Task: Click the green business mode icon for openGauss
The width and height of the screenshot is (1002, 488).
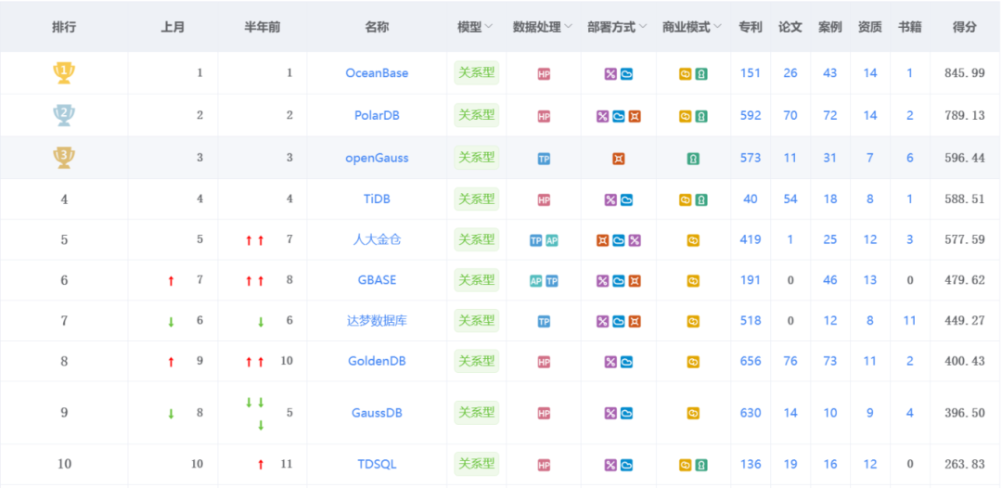Action: click(x=693, y=159)
